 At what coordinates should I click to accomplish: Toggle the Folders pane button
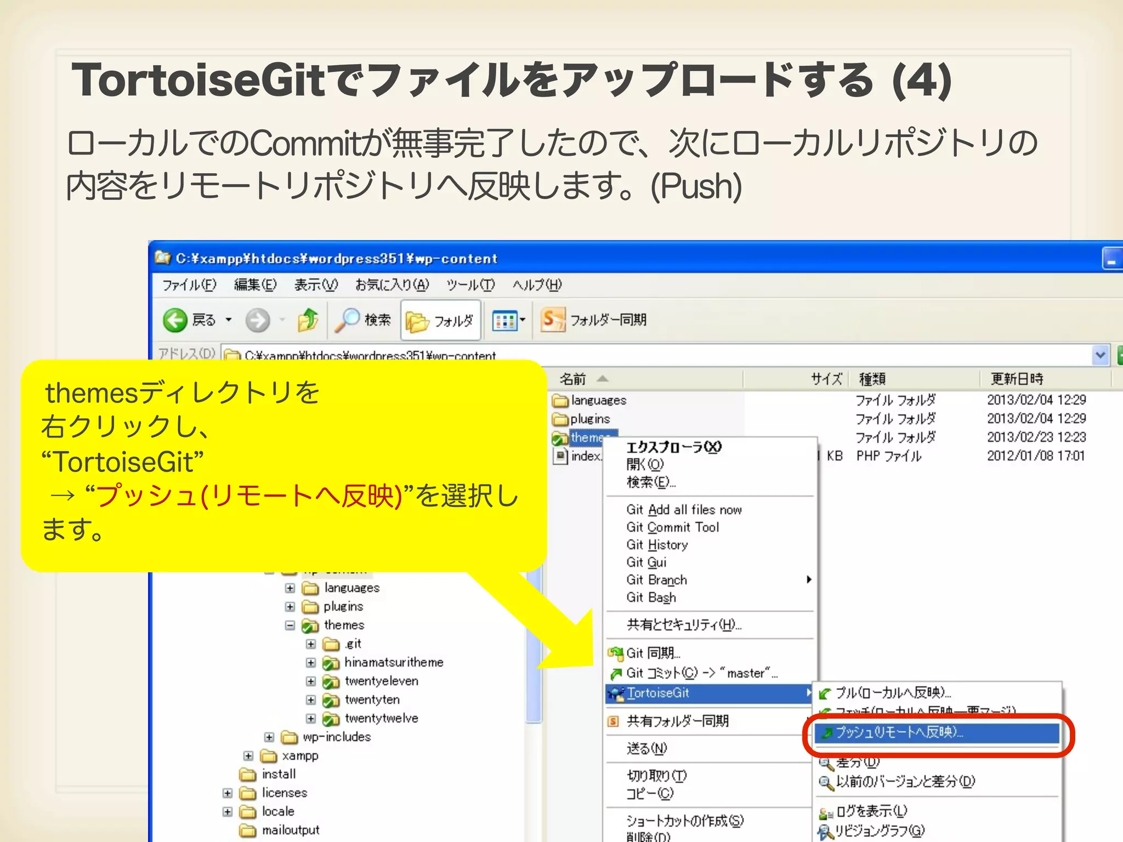[x=441, y=320]
